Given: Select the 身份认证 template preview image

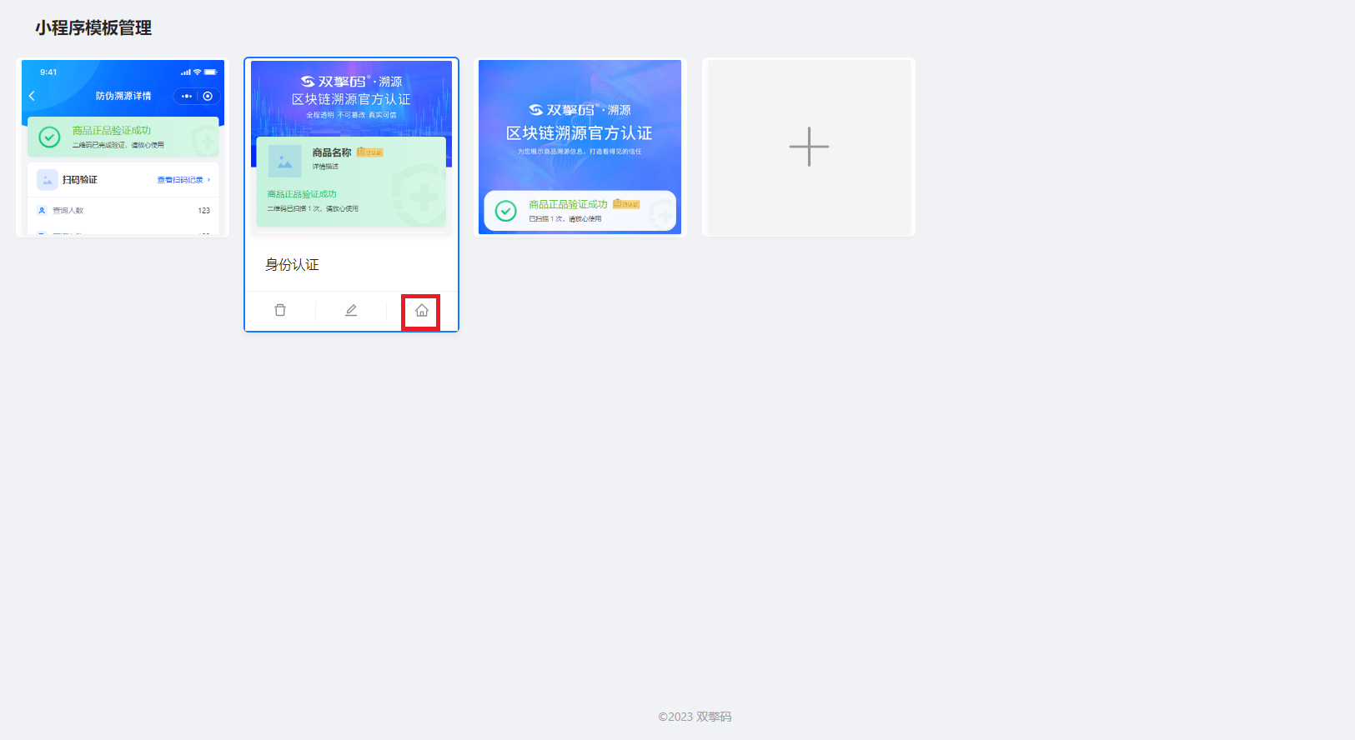Looking at the screenshot, I should pyautogui.click(x=351, y=147).
